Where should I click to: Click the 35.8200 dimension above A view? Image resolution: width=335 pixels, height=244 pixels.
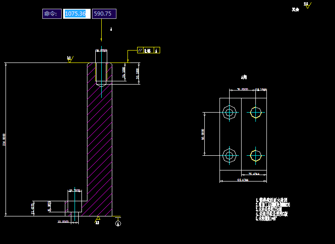tap(243, 89)
